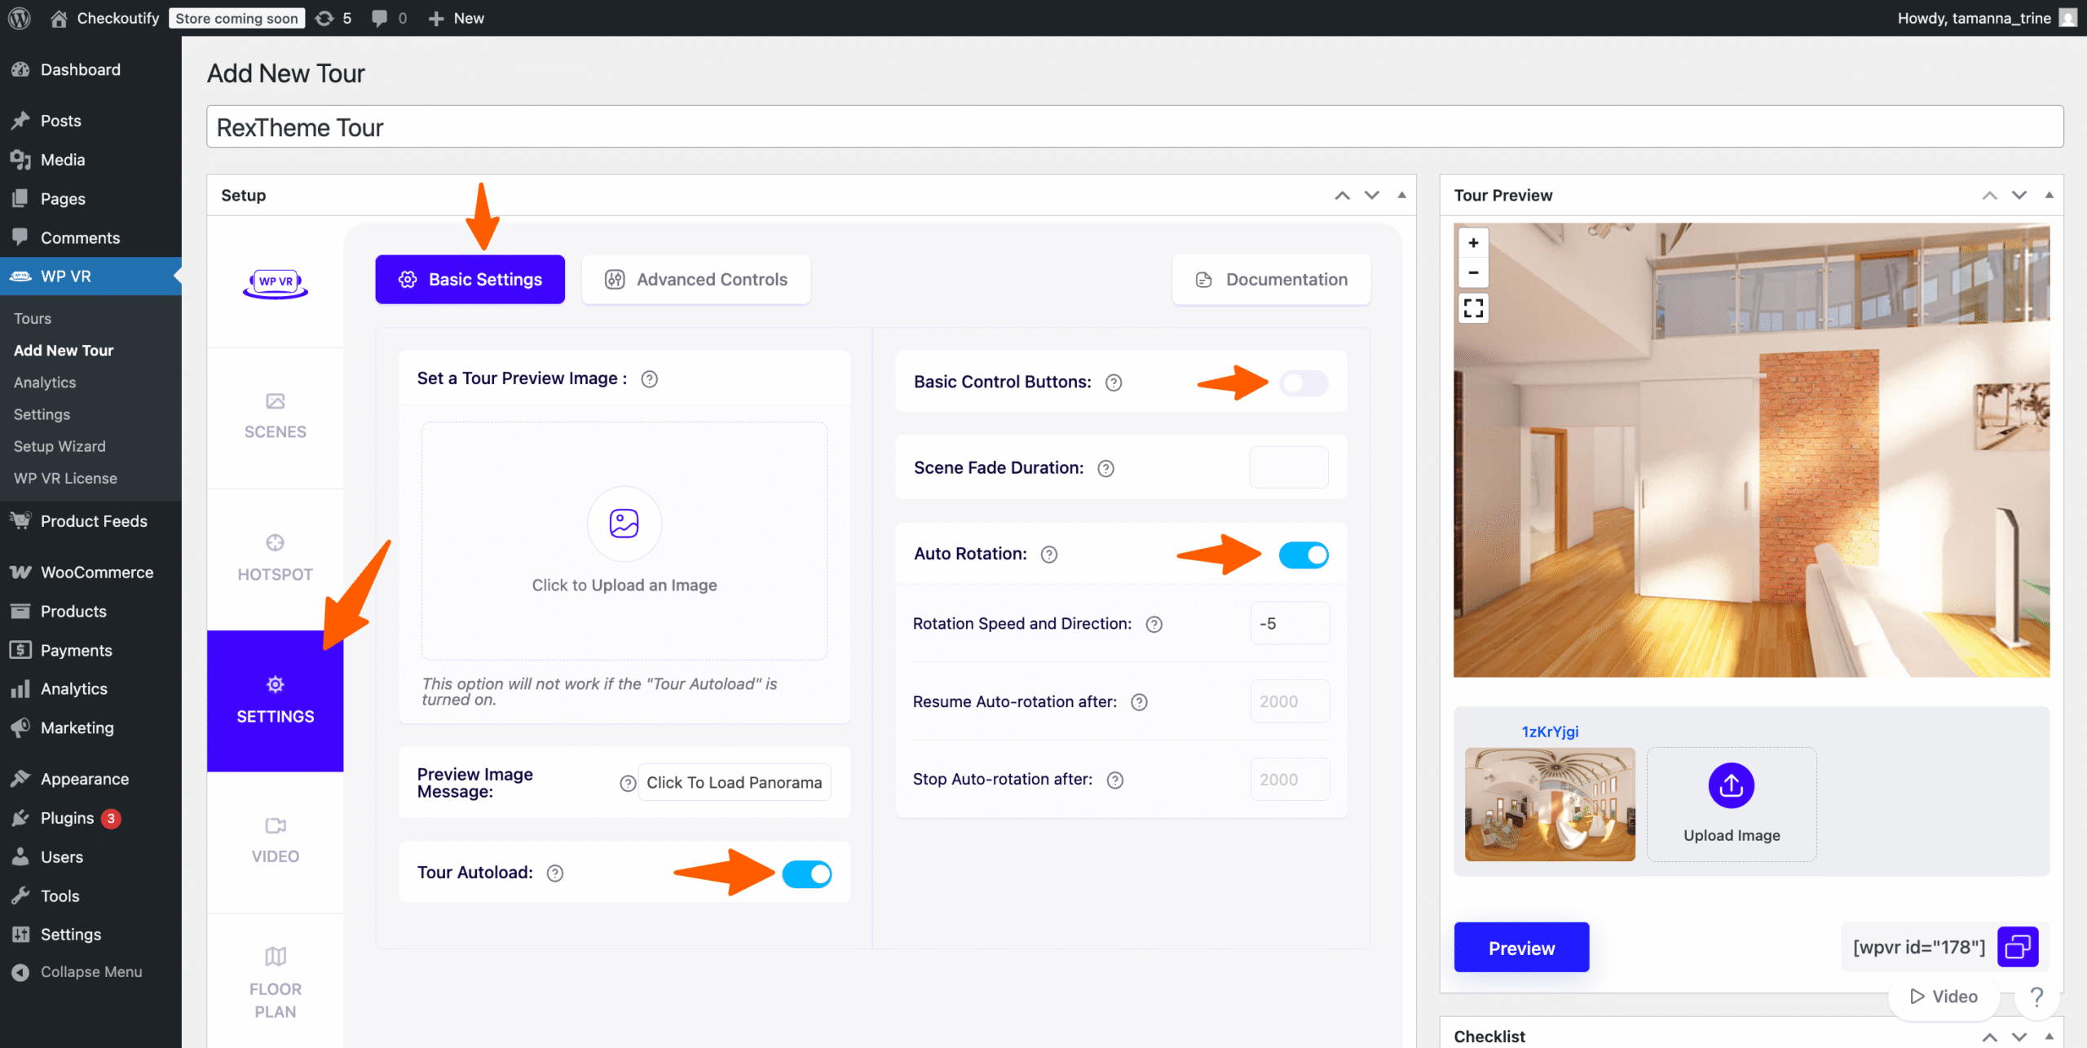Open the Hotspot section icon
This screenshot has height=1048, width=2087.
point(275,543)
